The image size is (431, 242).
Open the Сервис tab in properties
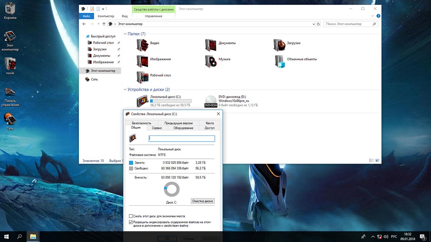(x=157, y=128)
